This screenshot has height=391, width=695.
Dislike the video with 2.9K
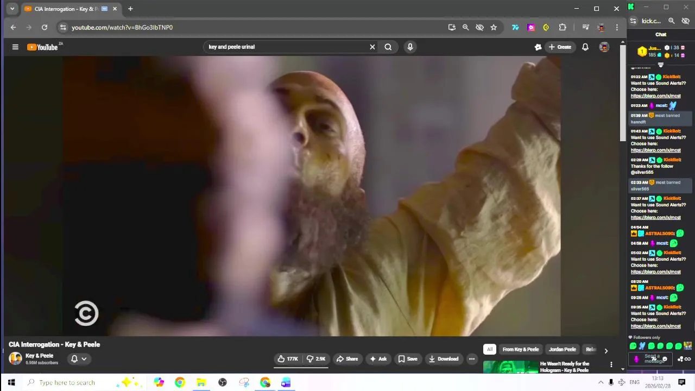point(316,359)
